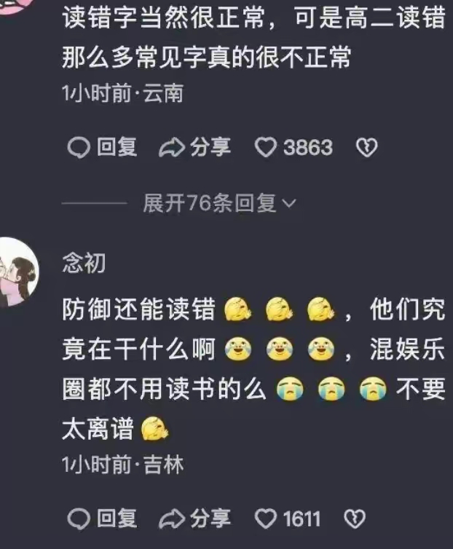The height and width of the screenshot is (549, 453).
Task: Click the 3863 like count
Action: (x=308, y=147)
